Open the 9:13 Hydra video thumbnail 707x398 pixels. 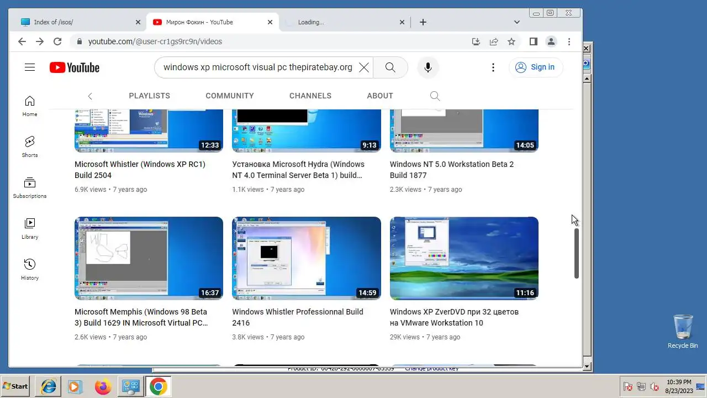(307, 130)
